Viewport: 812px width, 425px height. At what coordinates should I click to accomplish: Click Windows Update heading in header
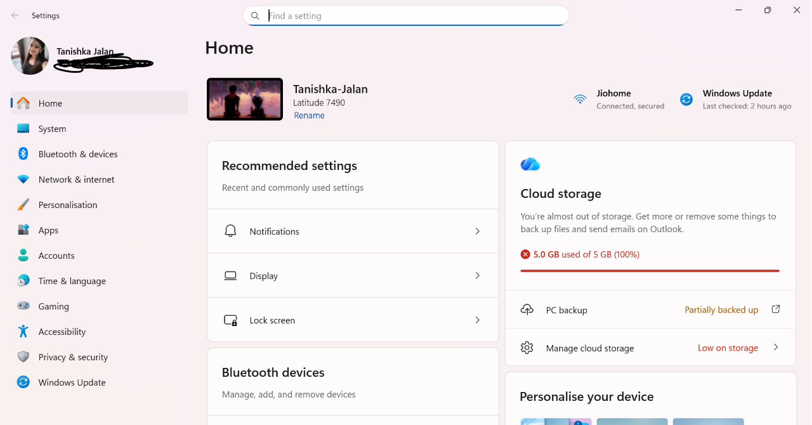tap(737, 93)
